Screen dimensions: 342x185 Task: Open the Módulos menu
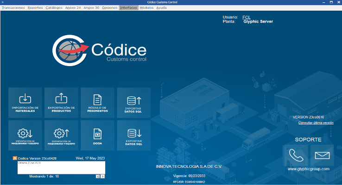(146, 7)
